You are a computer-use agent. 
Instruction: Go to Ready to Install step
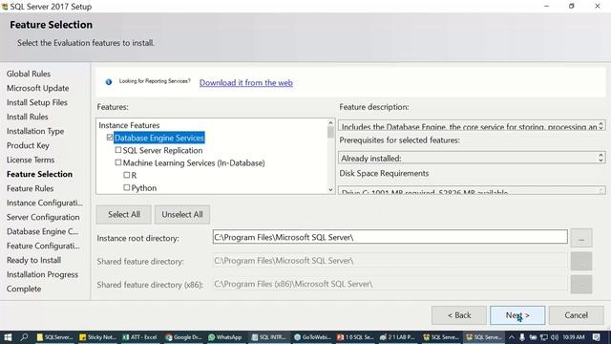tap(34, 260)
